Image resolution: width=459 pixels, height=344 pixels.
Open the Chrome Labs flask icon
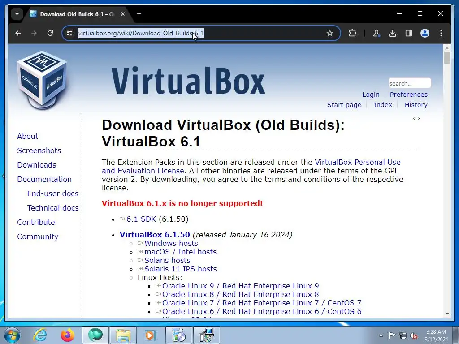pyautogui.click(x=376, y=33)
